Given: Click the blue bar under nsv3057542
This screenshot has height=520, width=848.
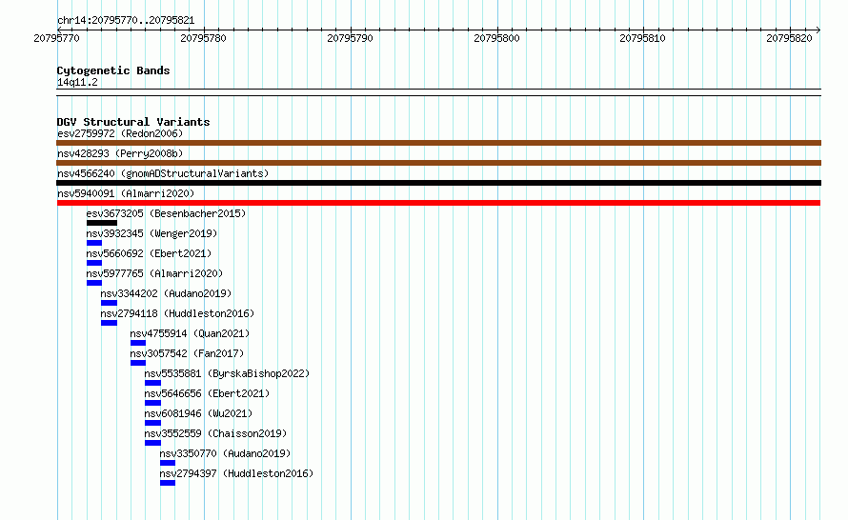Looking at the screenshot, I should coord(138,363).
